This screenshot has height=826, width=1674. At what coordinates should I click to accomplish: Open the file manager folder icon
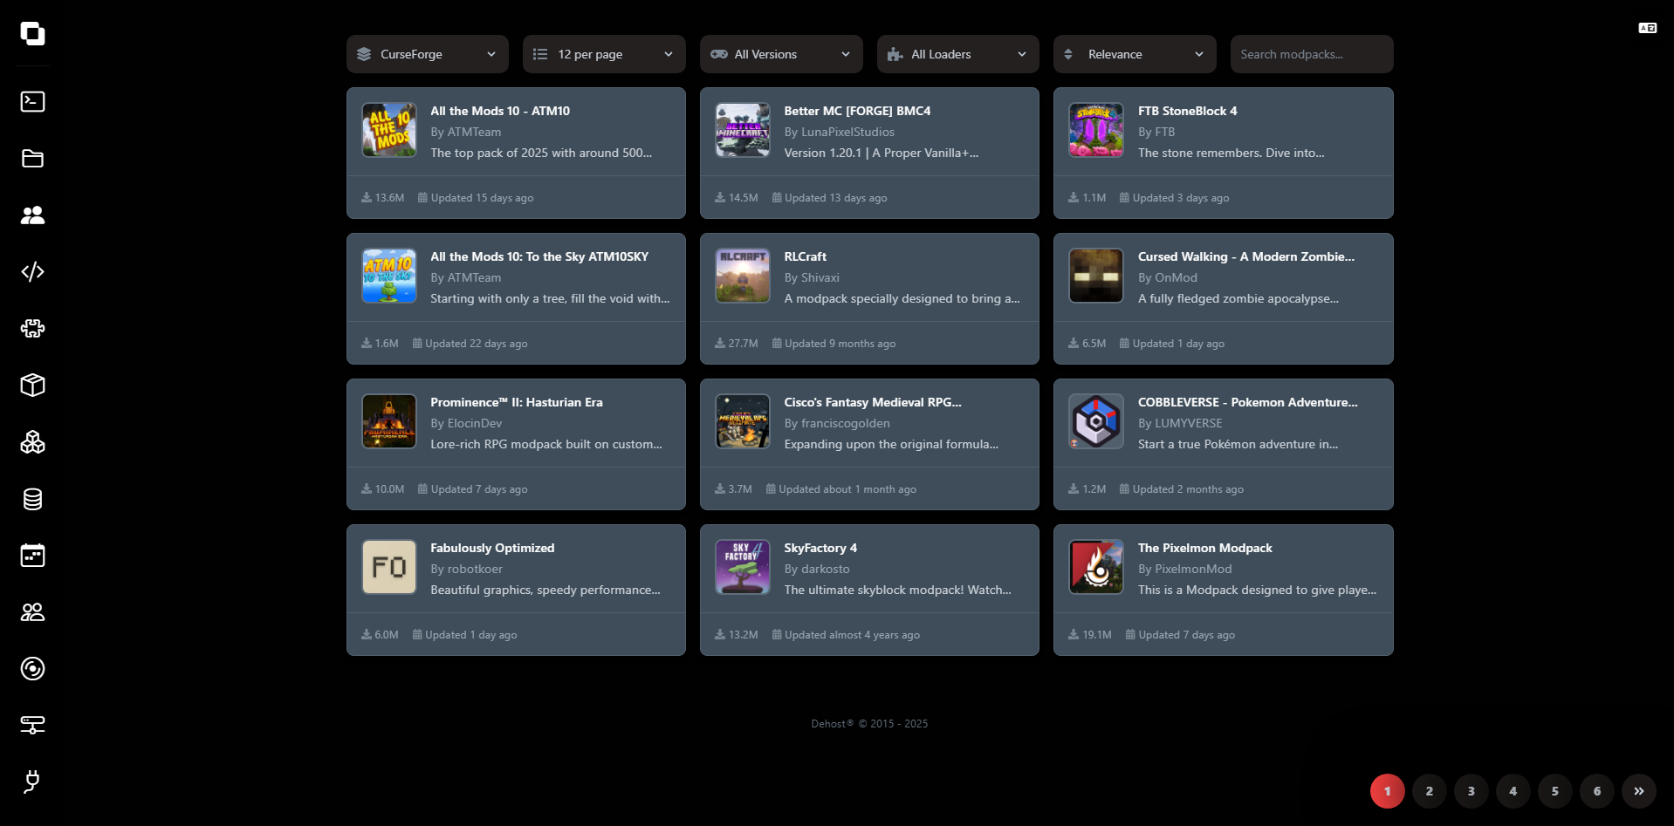tap(32, 158)
